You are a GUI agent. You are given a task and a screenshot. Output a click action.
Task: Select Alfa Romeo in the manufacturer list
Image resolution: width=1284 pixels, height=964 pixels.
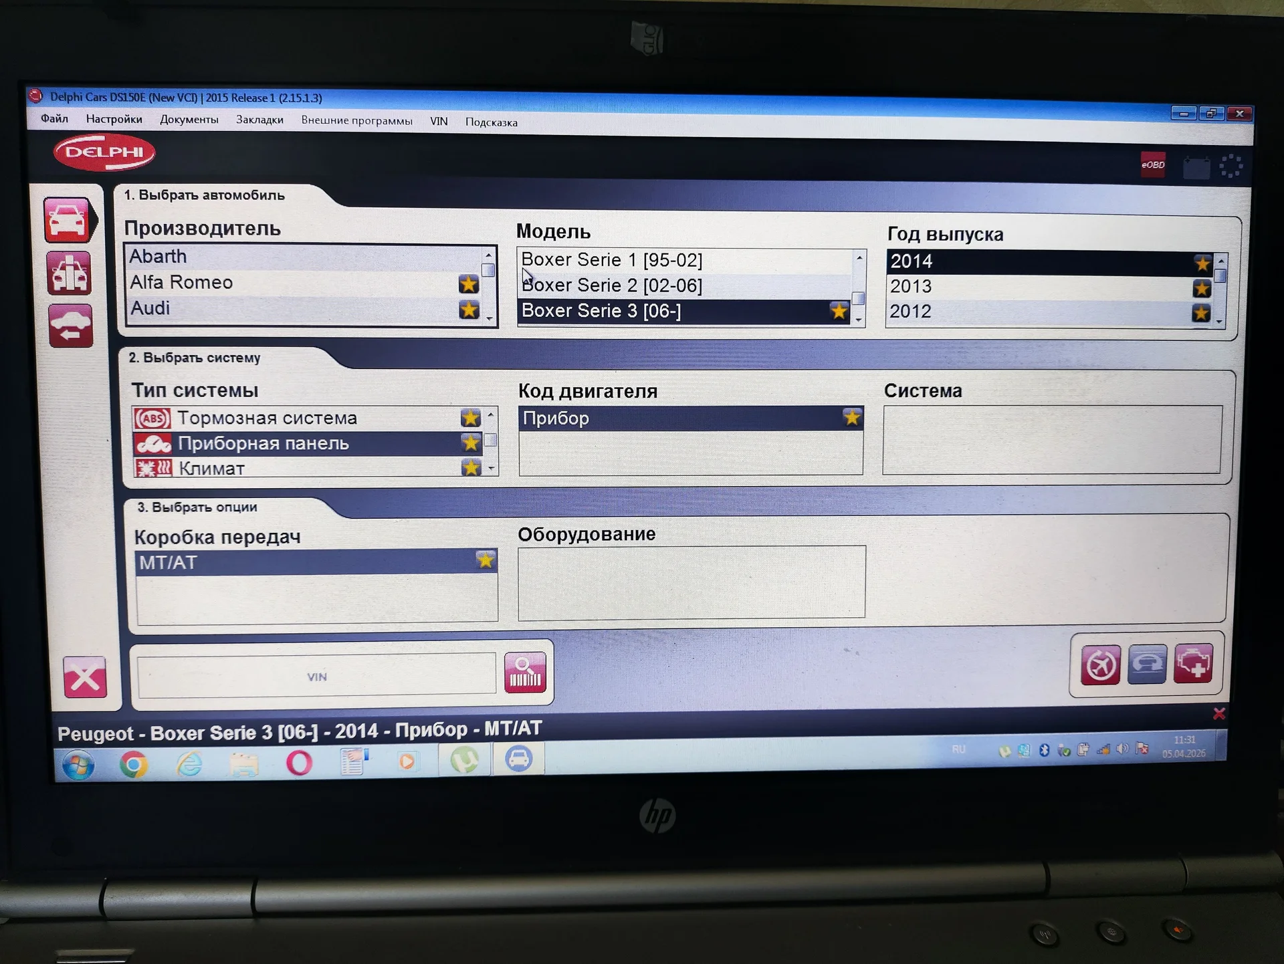tap(304, 283)
